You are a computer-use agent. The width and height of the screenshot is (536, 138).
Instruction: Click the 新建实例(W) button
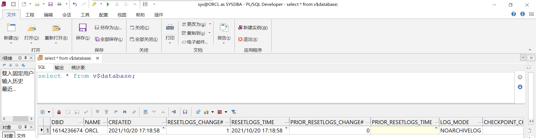(x=253, y=28)
